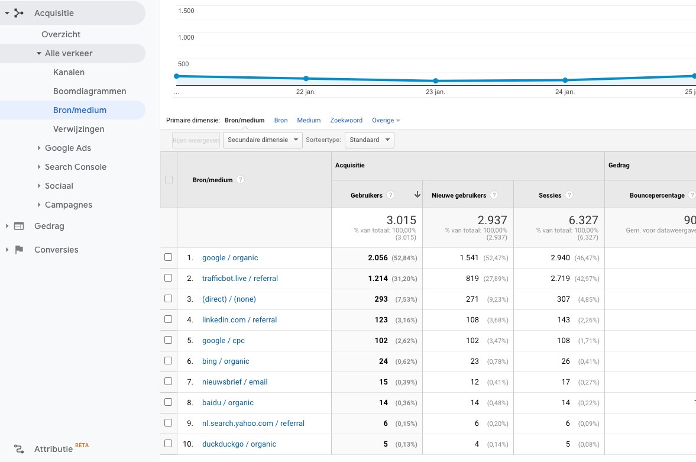Select the Gedrag report icon
Image resolution: width=696 pixels, height=462 pixels.
click(x=20, y=226)
